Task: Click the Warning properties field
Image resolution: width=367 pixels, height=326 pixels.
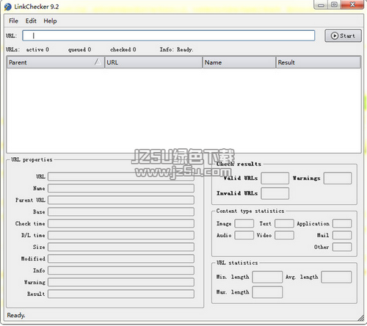Action: 121,282
